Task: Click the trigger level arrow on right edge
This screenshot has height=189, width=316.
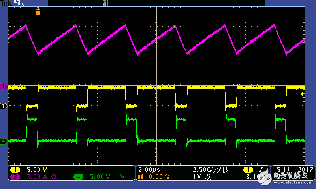Action: (x=302, y=94)
